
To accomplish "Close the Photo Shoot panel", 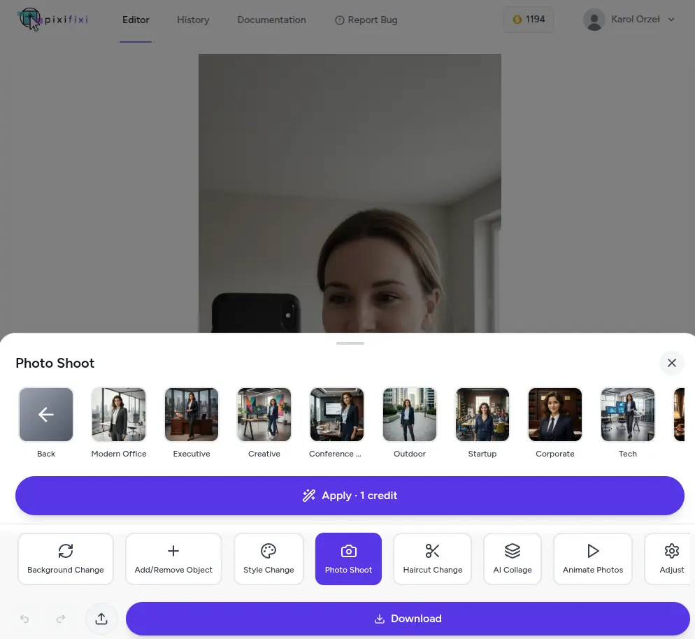I will (x=671, y=363).
